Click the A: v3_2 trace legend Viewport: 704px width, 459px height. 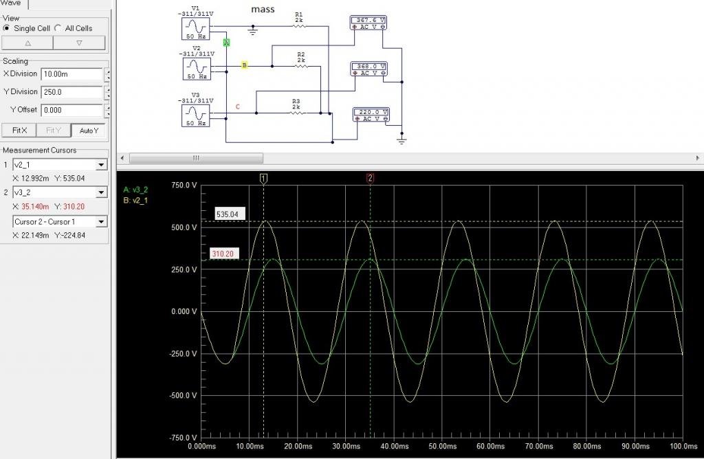[135, 190]
